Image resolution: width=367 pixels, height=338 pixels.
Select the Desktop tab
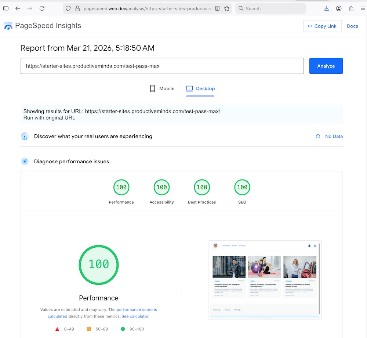[x=200, y=88]
